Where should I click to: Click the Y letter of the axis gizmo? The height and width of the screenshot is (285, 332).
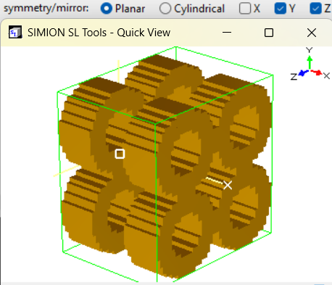pyautogui.click(x=310, y=50)
